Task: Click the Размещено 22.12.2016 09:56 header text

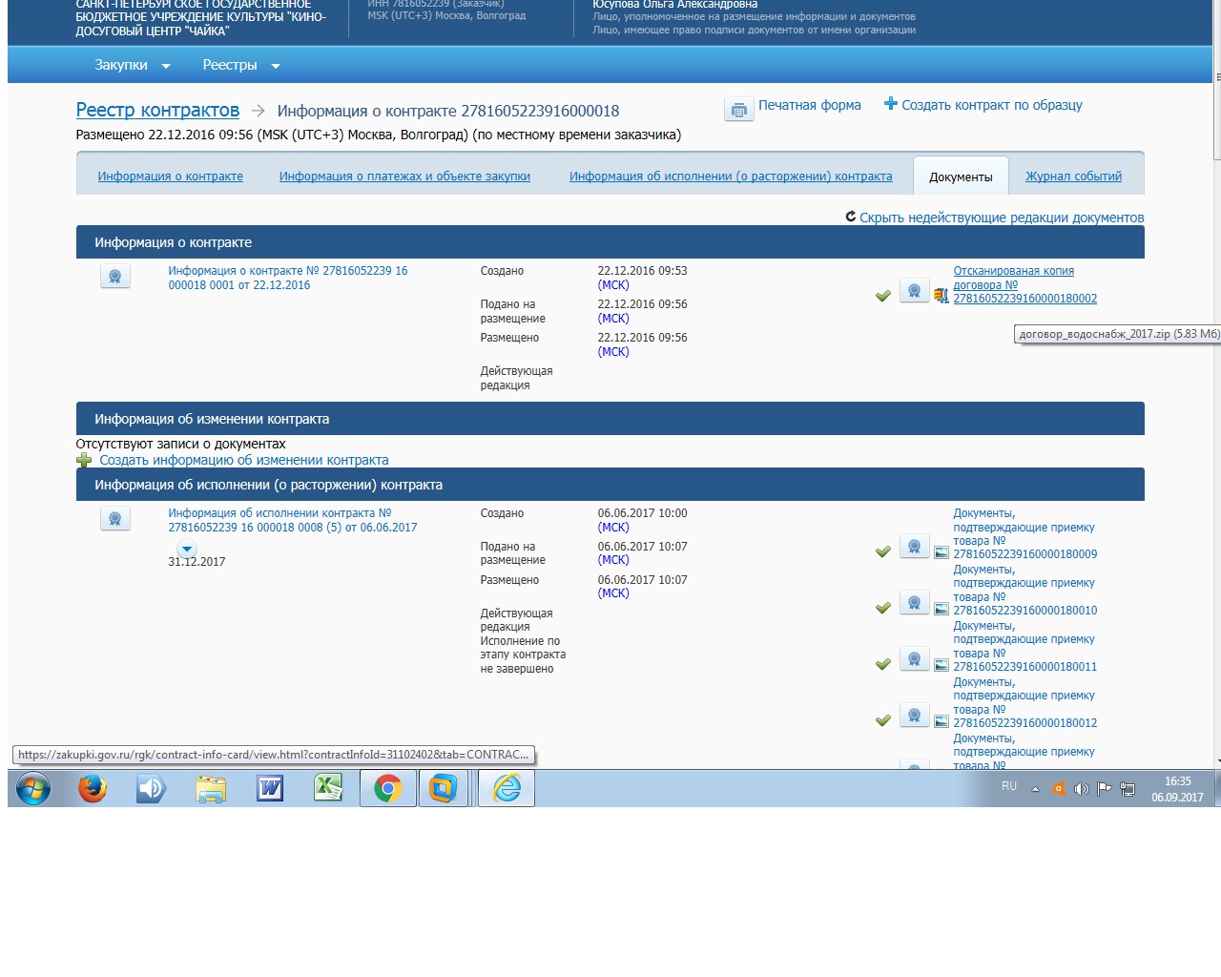Action: (x=379, y=135)
